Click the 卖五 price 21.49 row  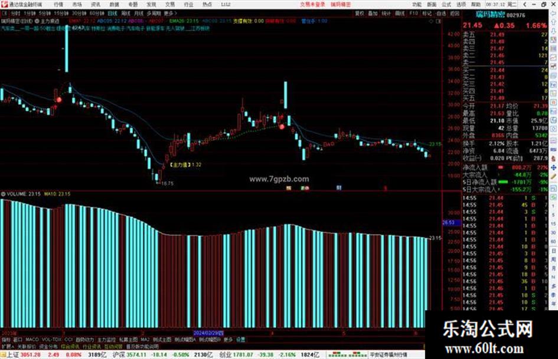point(505,34)
